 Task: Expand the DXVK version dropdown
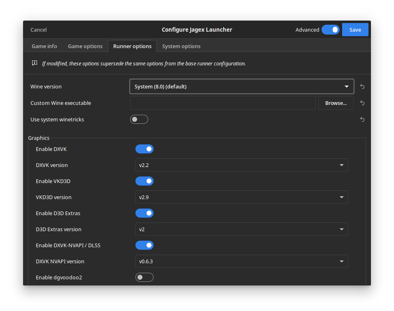pos(242,165)
